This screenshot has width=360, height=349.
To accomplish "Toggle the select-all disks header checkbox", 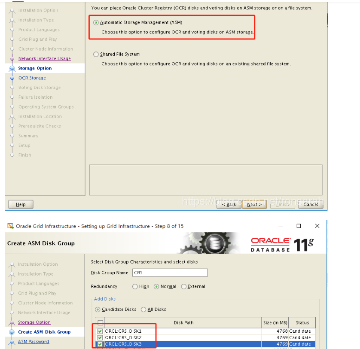I will (x=101, y=323).
